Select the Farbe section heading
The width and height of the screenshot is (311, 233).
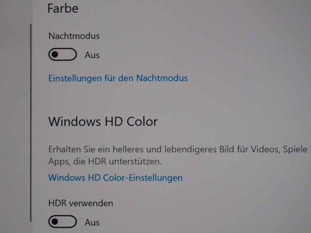[63, 8]
